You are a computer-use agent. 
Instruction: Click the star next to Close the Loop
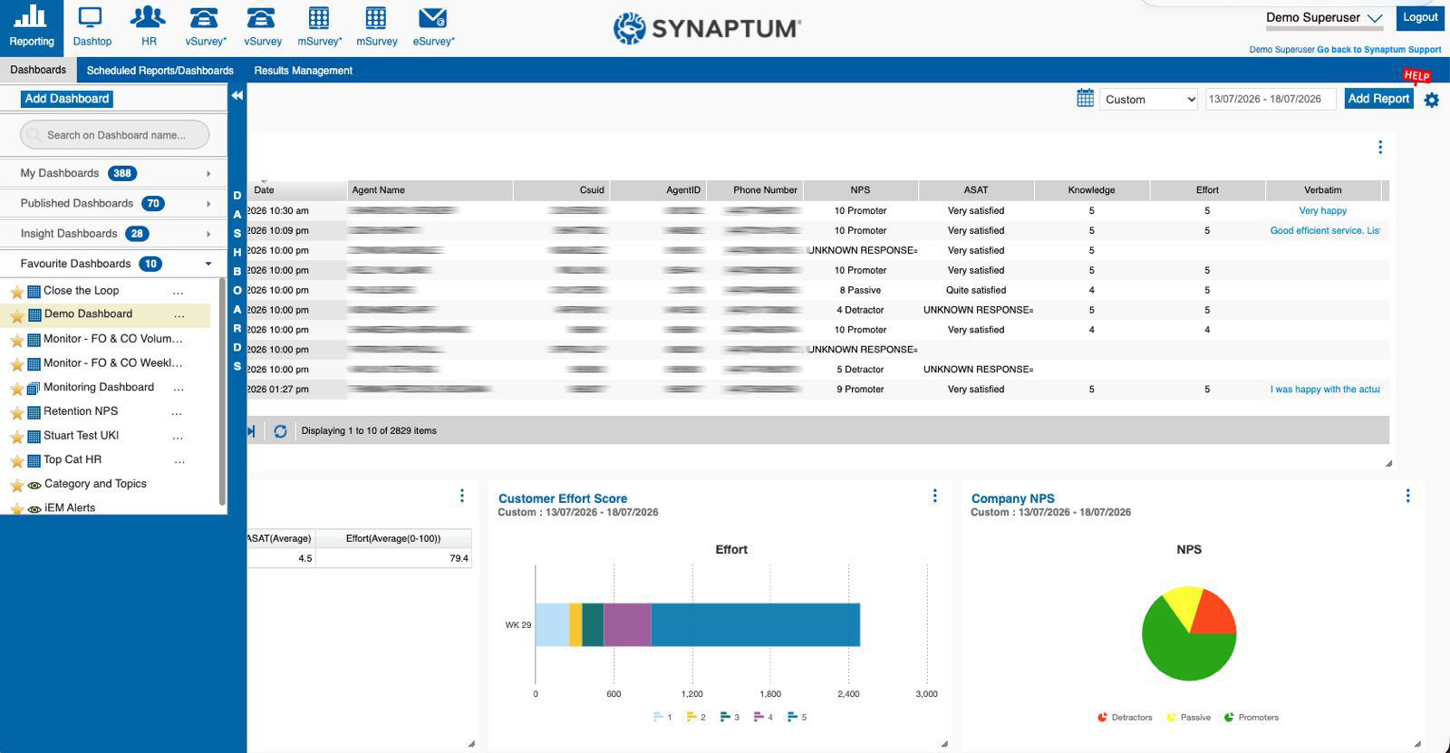coord(16,292)
